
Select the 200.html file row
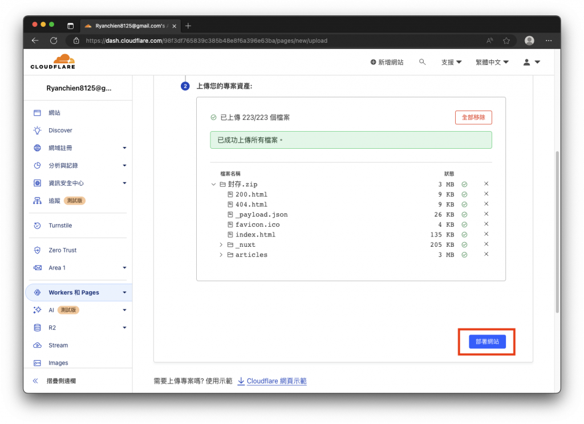tap(351, 194)
